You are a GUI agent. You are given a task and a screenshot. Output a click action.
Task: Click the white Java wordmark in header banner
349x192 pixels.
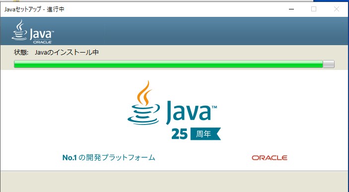(x=41, y=34)
